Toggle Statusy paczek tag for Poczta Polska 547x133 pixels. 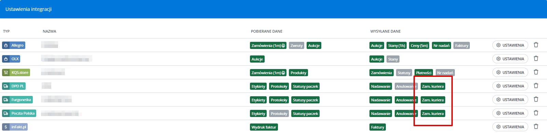click(305, 114)
